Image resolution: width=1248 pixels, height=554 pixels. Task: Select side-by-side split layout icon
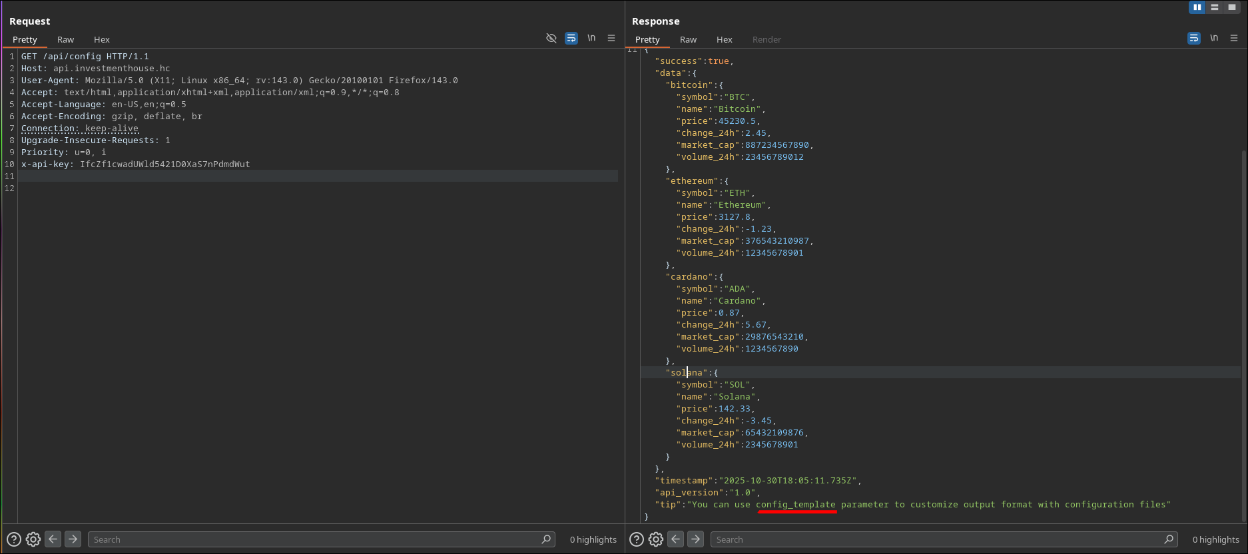[1197, 7]
